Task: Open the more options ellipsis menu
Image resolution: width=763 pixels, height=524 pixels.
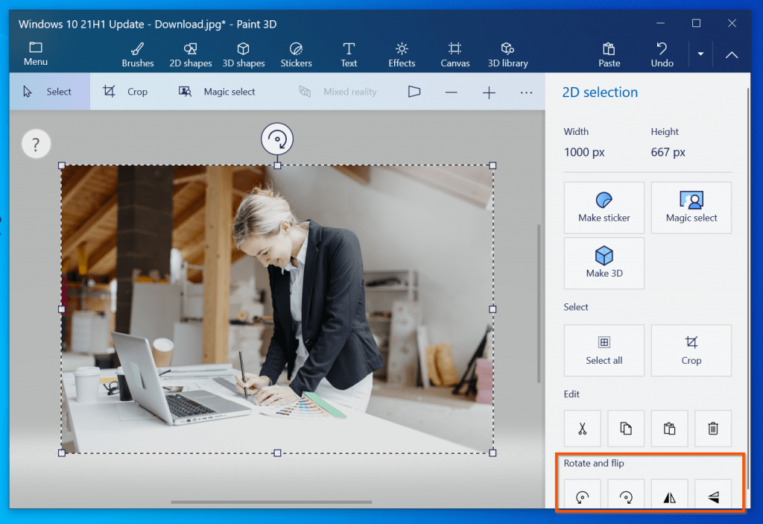Action: point(526,92)
